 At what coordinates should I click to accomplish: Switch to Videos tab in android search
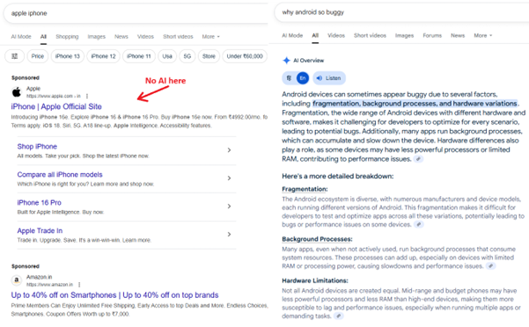336,35
